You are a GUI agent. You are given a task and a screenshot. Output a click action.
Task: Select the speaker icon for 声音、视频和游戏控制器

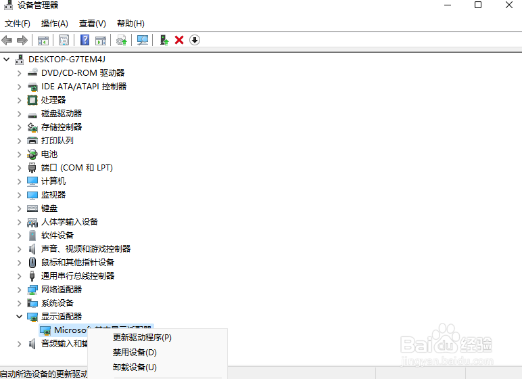point(32,248)
